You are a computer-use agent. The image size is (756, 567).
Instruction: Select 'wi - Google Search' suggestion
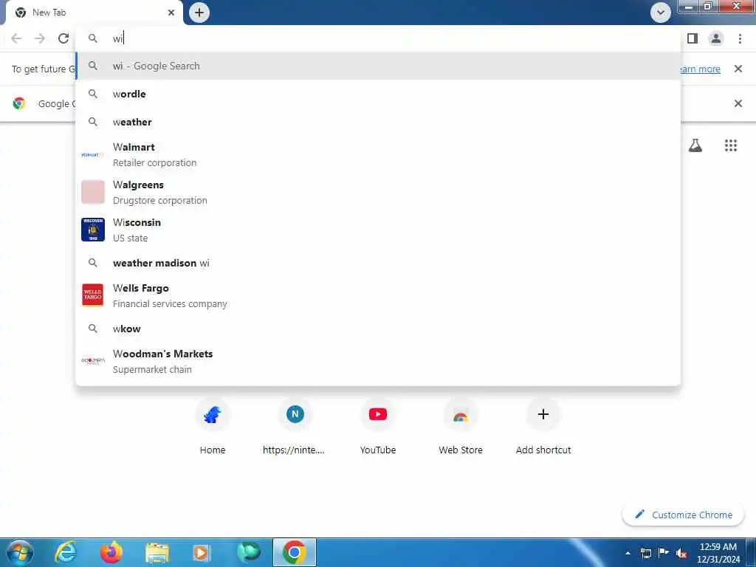click(x=379, y=66)
